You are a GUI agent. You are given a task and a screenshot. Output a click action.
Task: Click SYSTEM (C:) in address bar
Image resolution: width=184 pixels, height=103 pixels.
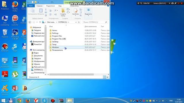click(x=63, y=22)
